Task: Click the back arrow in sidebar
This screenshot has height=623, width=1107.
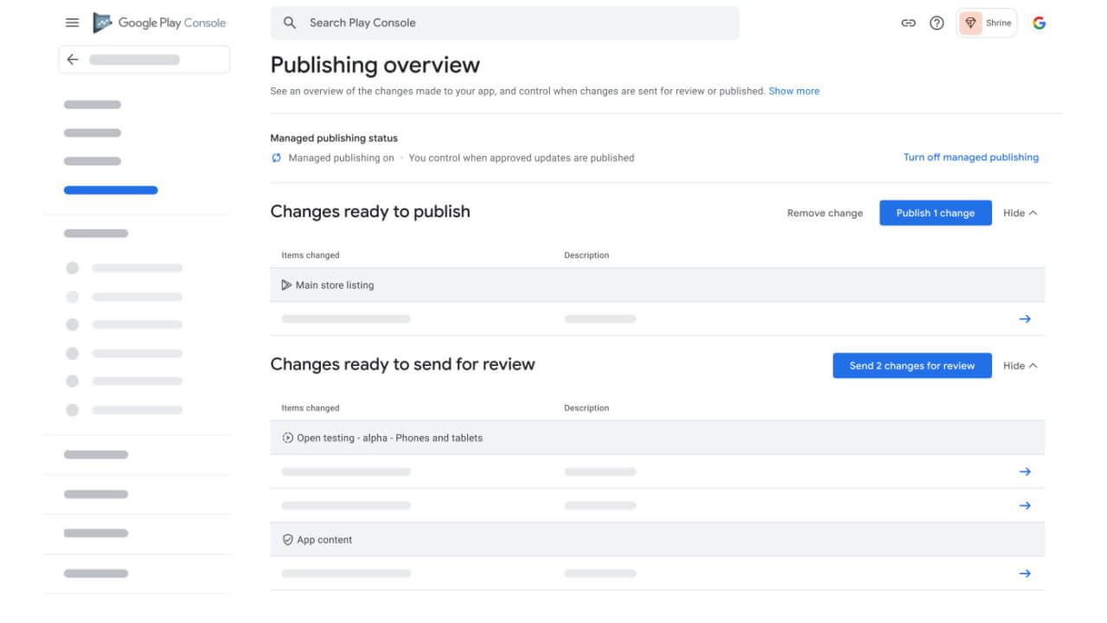Action: [73, 60]
